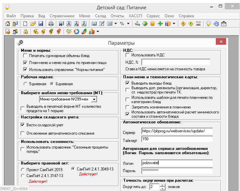Expand dropdown arrow next to table grid icon
Viewport: 240px width, 191px height.
click(116, 24)
